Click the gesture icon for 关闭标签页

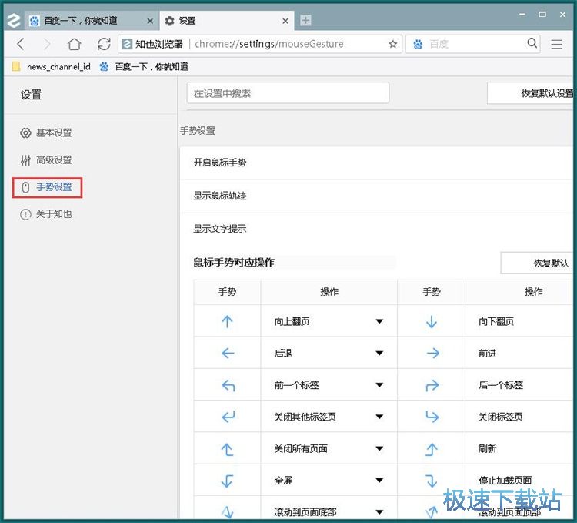pos(432,417)
